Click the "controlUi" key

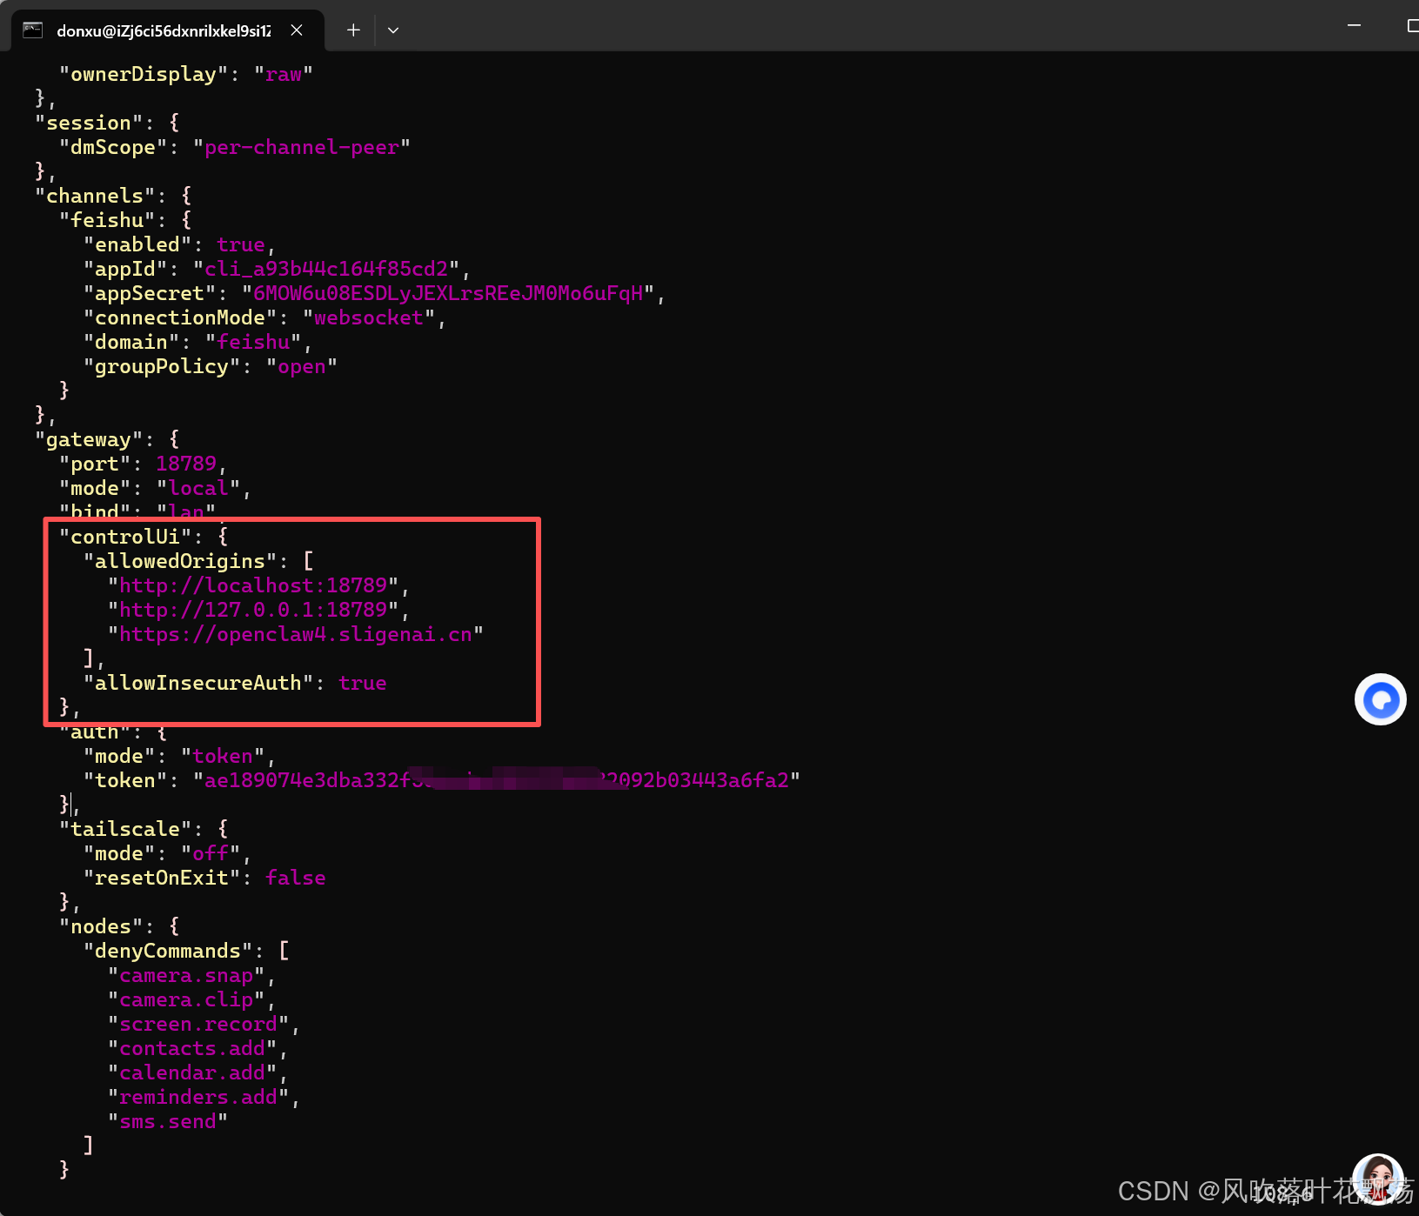pyautogui.click(x=124, y=538)
